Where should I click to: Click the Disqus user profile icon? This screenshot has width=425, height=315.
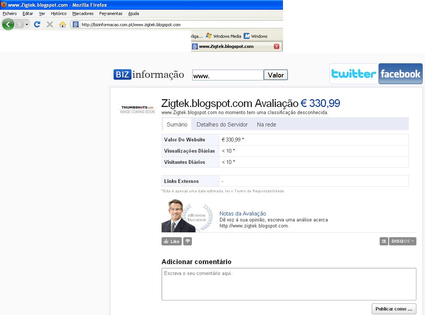point(384,241)
